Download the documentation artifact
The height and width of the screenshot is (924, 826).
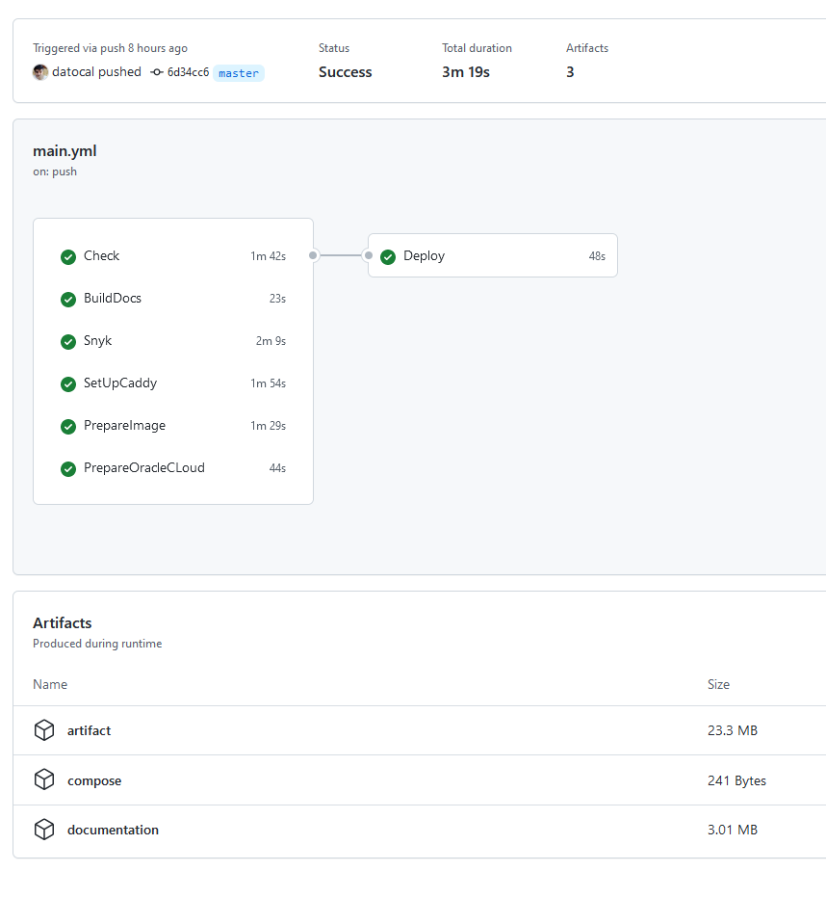click(113, 830)
